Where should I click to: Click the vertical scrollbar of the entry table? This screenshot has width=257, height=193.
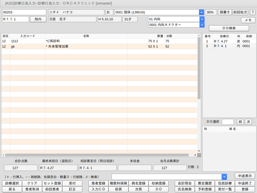click(199, 77)
